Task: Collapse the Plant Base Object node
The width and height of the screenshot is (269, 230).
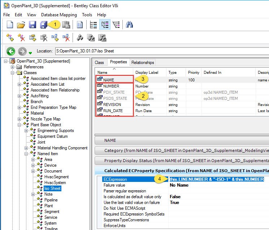Action: coord(19,125)
